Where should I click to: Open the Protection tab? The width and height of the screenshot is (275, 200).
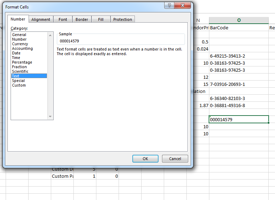[122, 19]
